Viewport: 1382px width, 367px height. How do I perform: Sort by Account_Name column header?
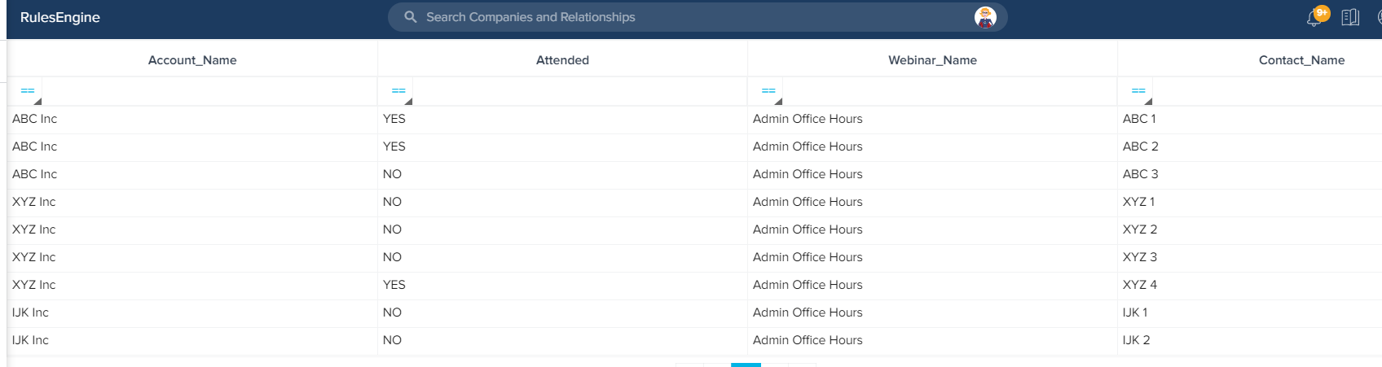point(192,60)
